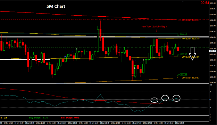Select the 200 SMA 1829.93 label
This screenshot has height=125, width=217.
click(191, 78)
